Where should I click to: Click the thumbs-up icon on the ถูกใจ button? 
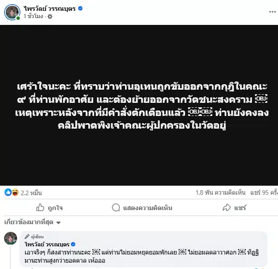click(40, 207)
